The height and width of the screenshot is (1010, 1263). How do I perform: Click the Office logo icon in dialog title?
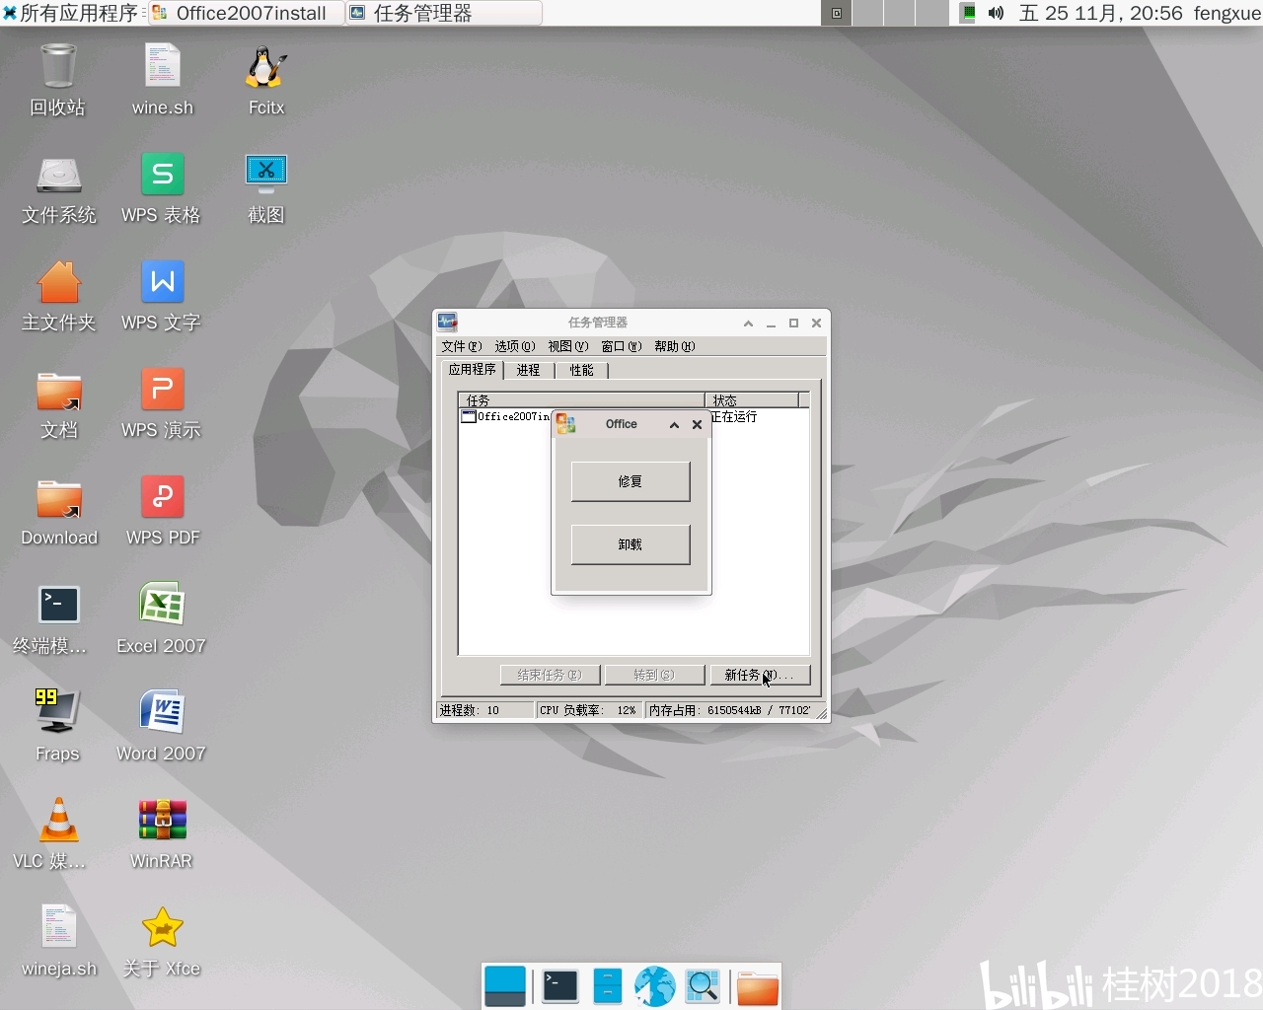566,424
